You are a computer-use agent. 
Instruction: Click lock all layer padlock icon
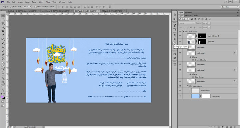pos(195,28)
